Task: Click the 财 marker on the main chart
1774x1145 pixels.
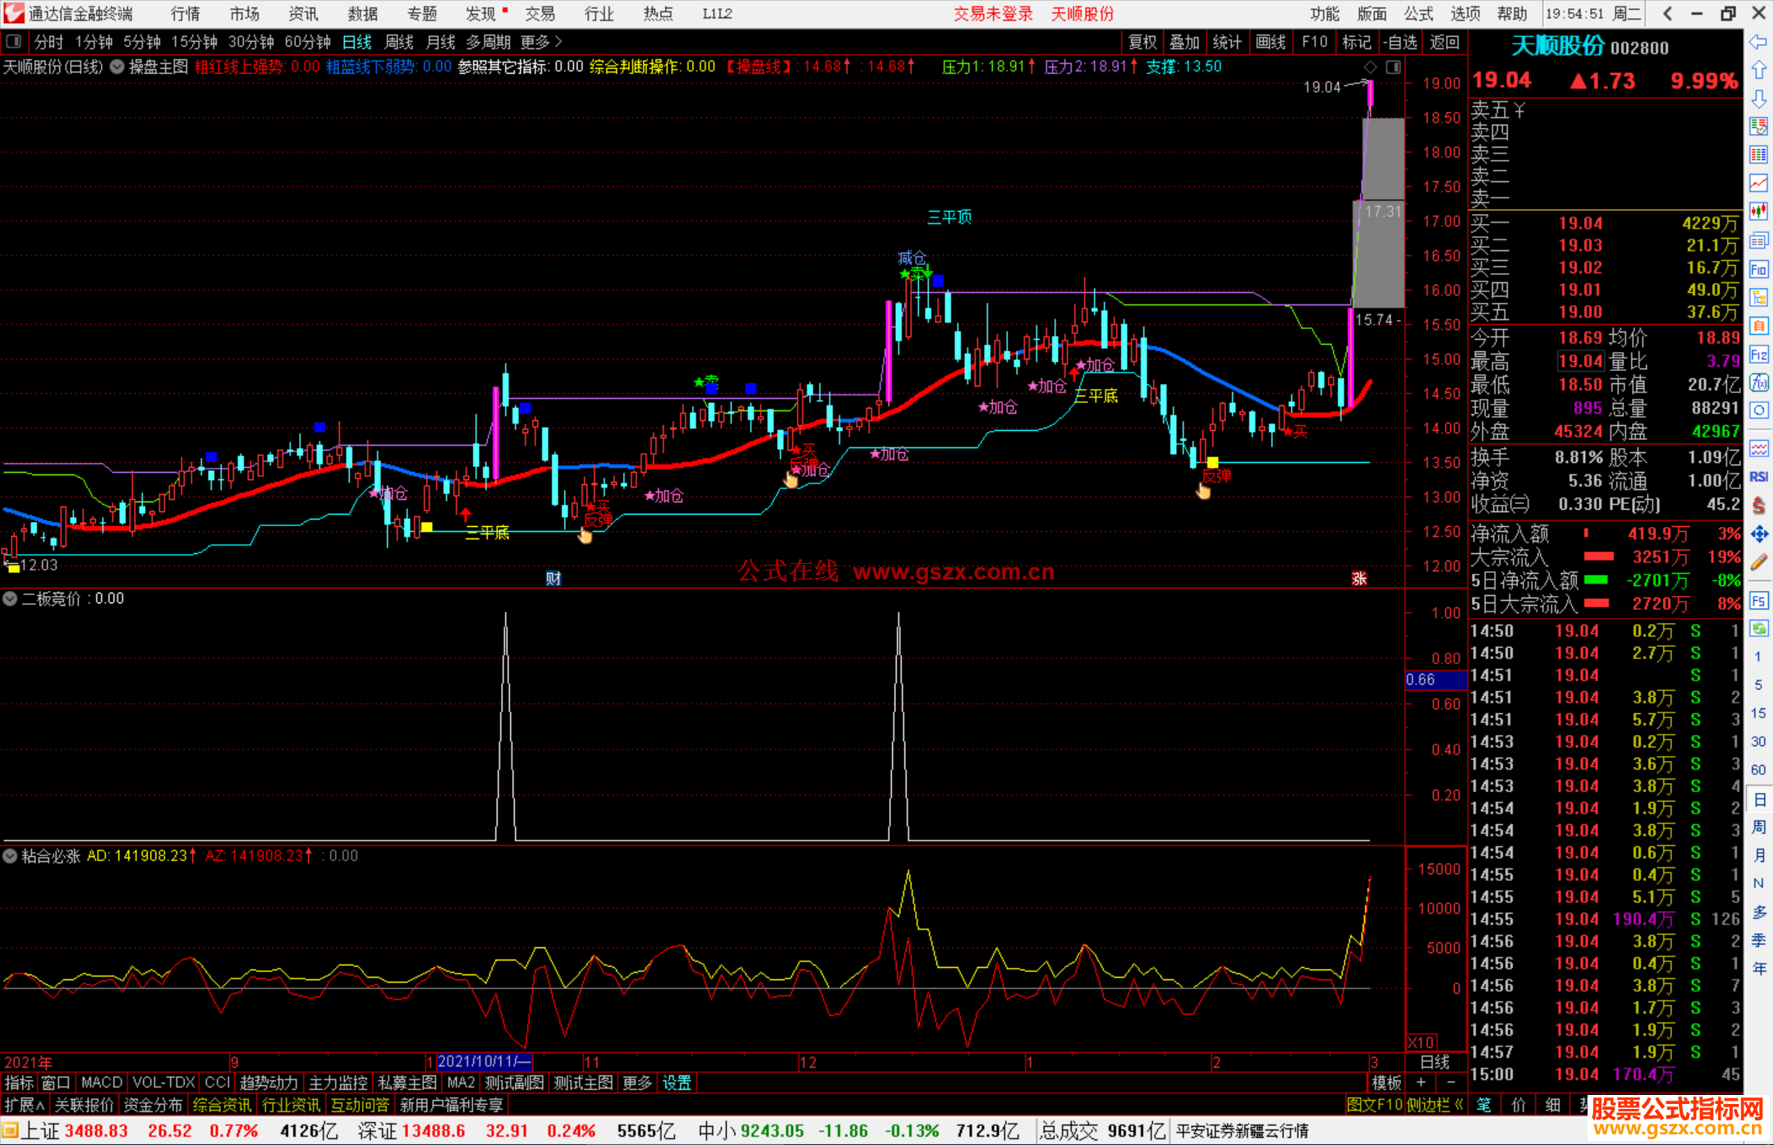Action: (x=554, y=579)
